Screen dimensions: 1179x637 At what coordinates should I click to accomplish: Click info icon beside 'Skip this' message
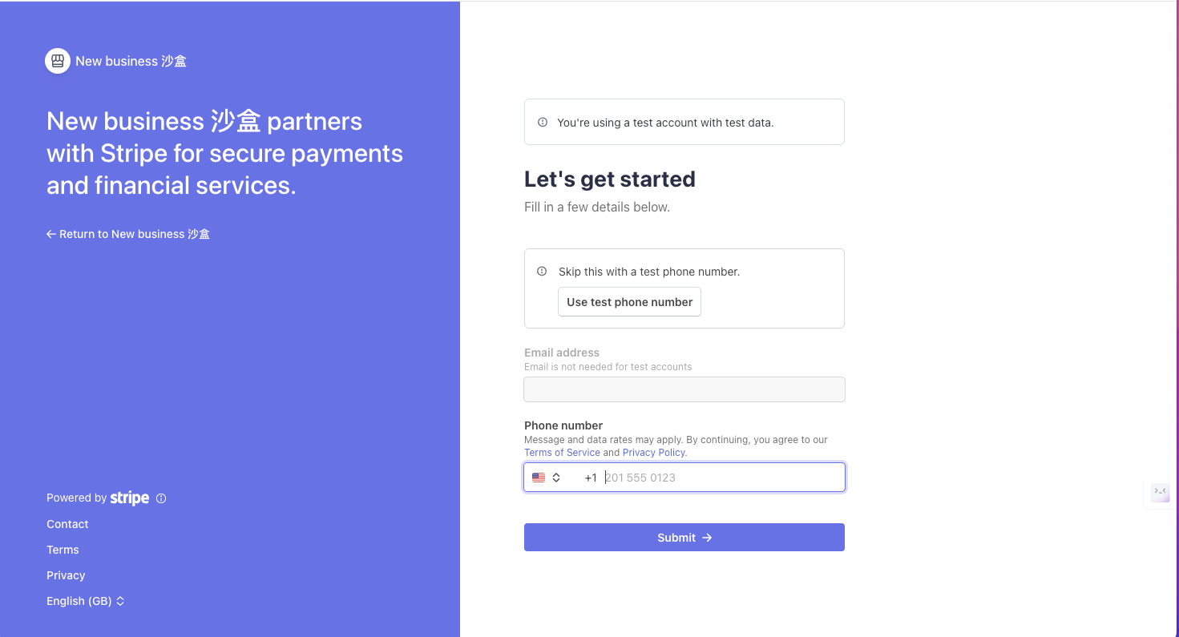[543, 272]
